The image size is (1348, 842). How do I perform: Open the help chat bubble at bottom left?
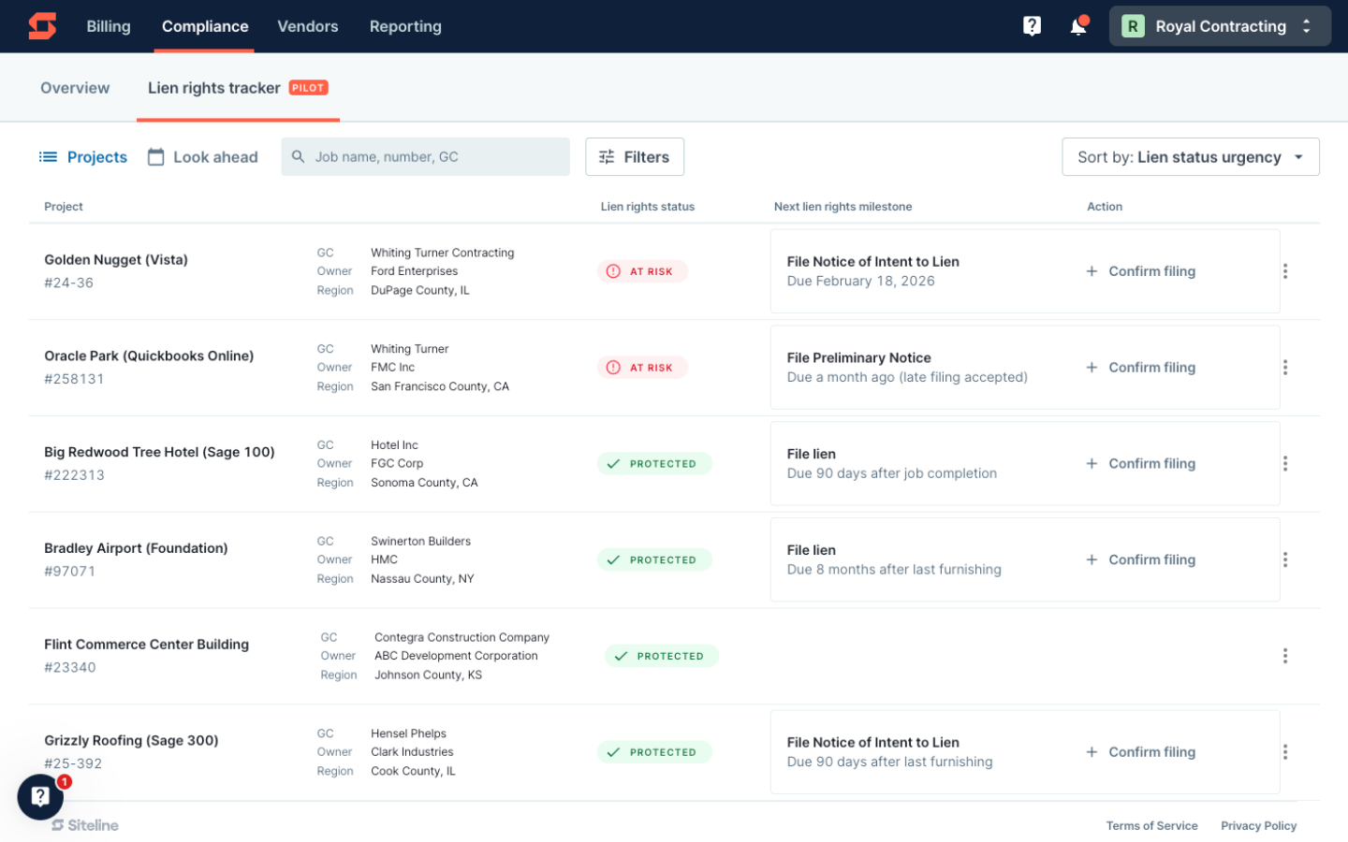(x=39, y=796)
